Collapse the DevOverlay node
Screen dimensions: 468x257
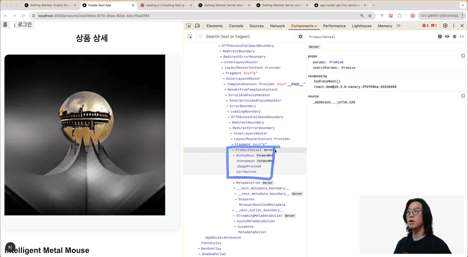(x=199, y=249)
